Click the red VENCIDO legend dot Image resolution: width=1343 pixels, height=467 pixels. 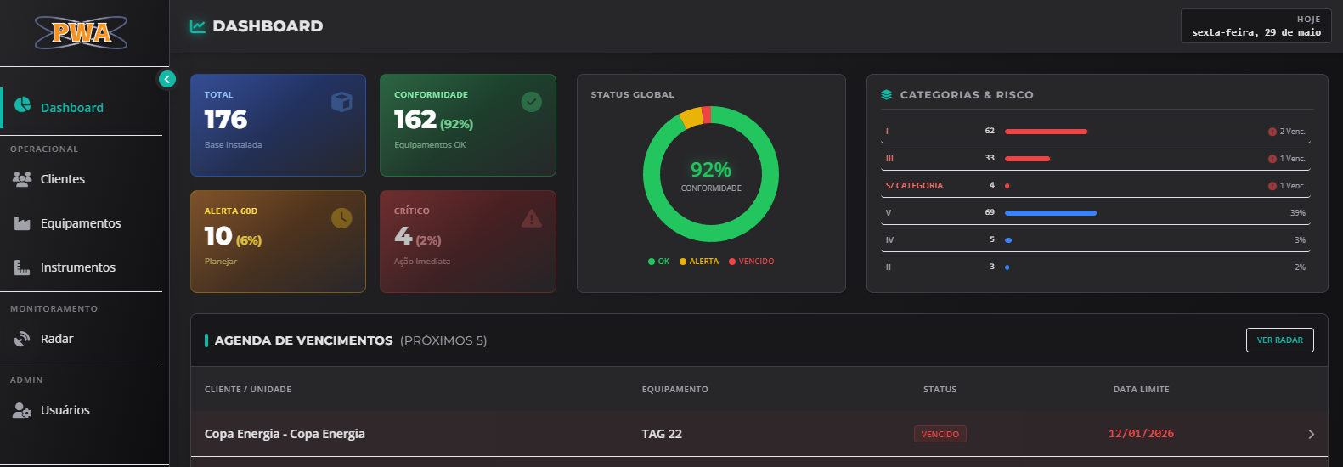point(732,262)
